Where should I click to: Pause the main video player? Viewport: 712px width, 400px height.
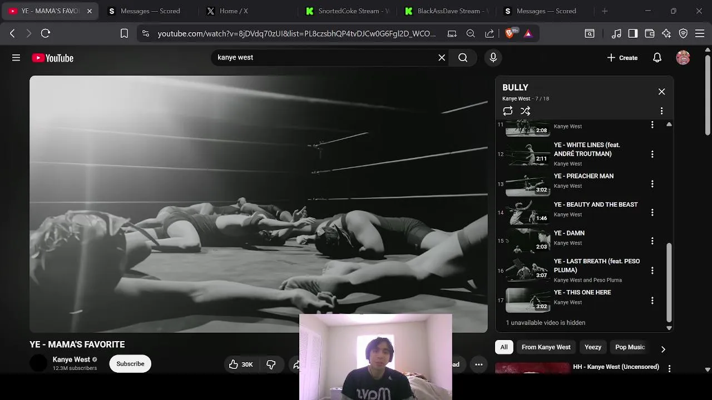click(259, 204)
